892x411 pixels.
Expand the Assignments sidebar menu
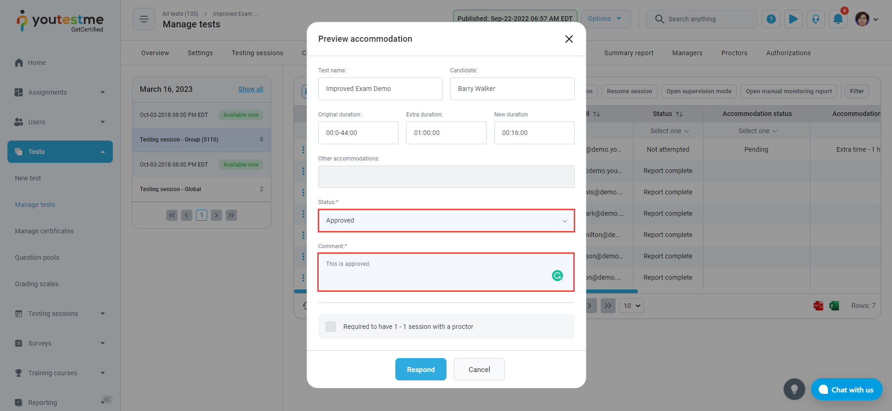tap(60, 92)
